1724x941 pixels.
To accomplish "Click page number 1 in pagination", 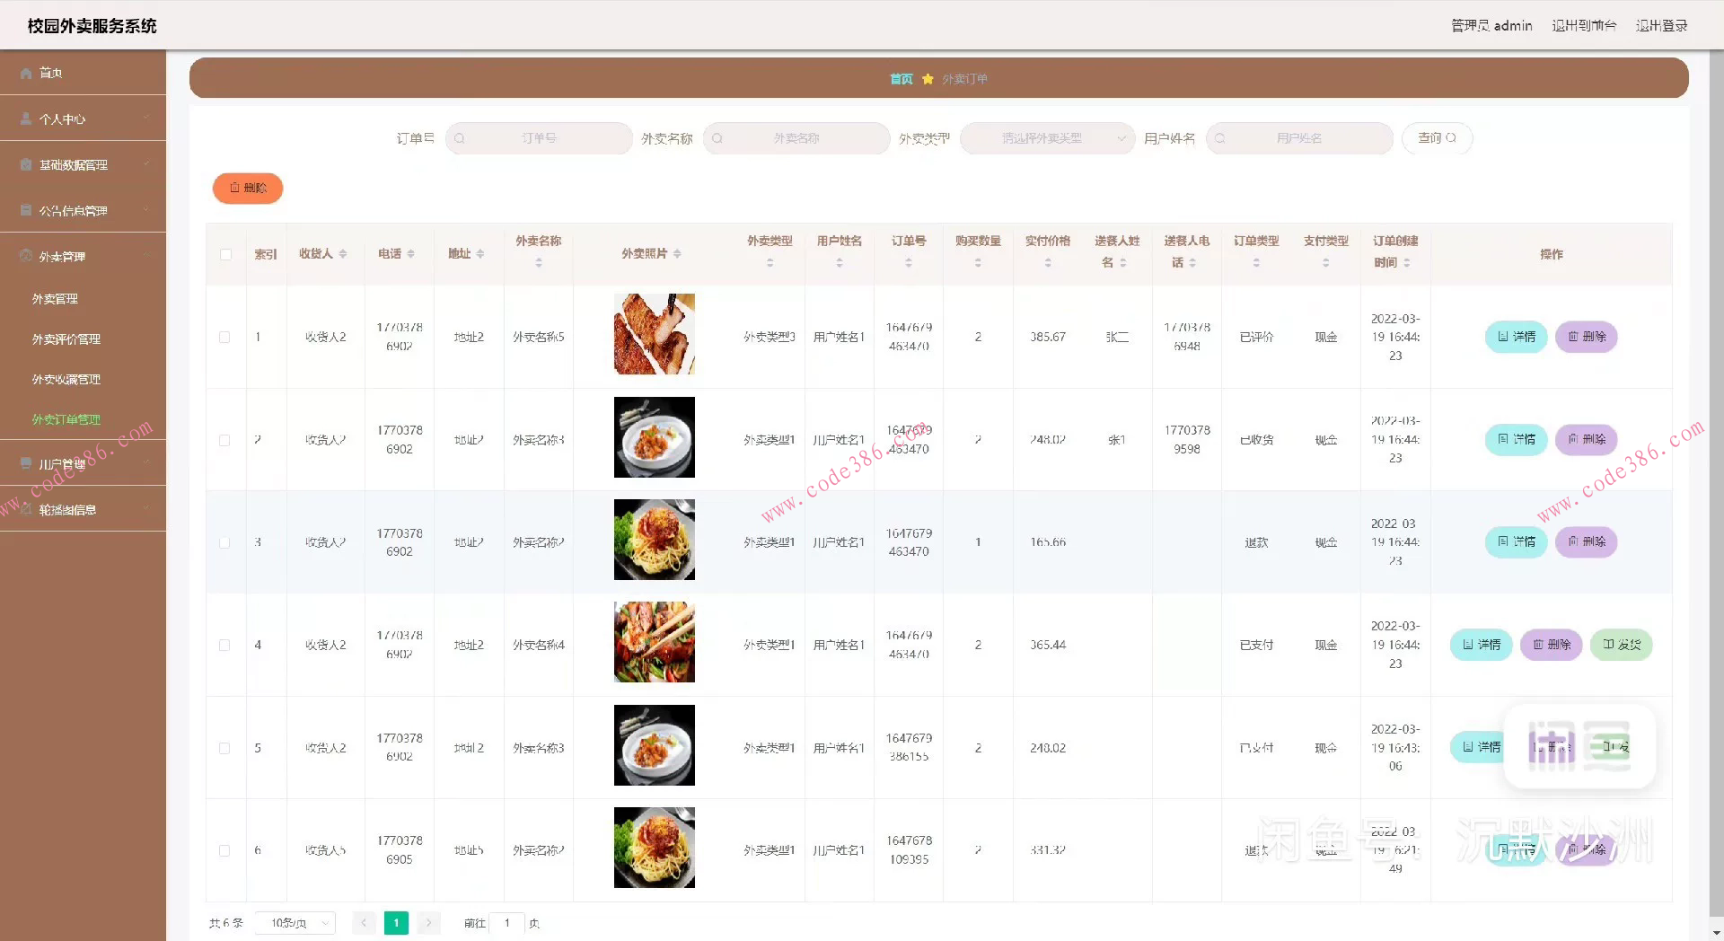I will point(396,923).
